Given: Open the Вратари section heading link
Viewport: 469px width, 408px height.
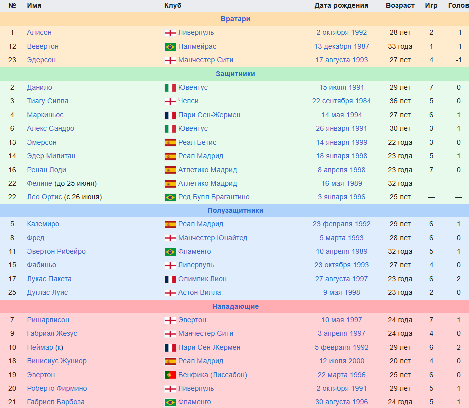Looking at the screenshot, I should tap(235, 19).
